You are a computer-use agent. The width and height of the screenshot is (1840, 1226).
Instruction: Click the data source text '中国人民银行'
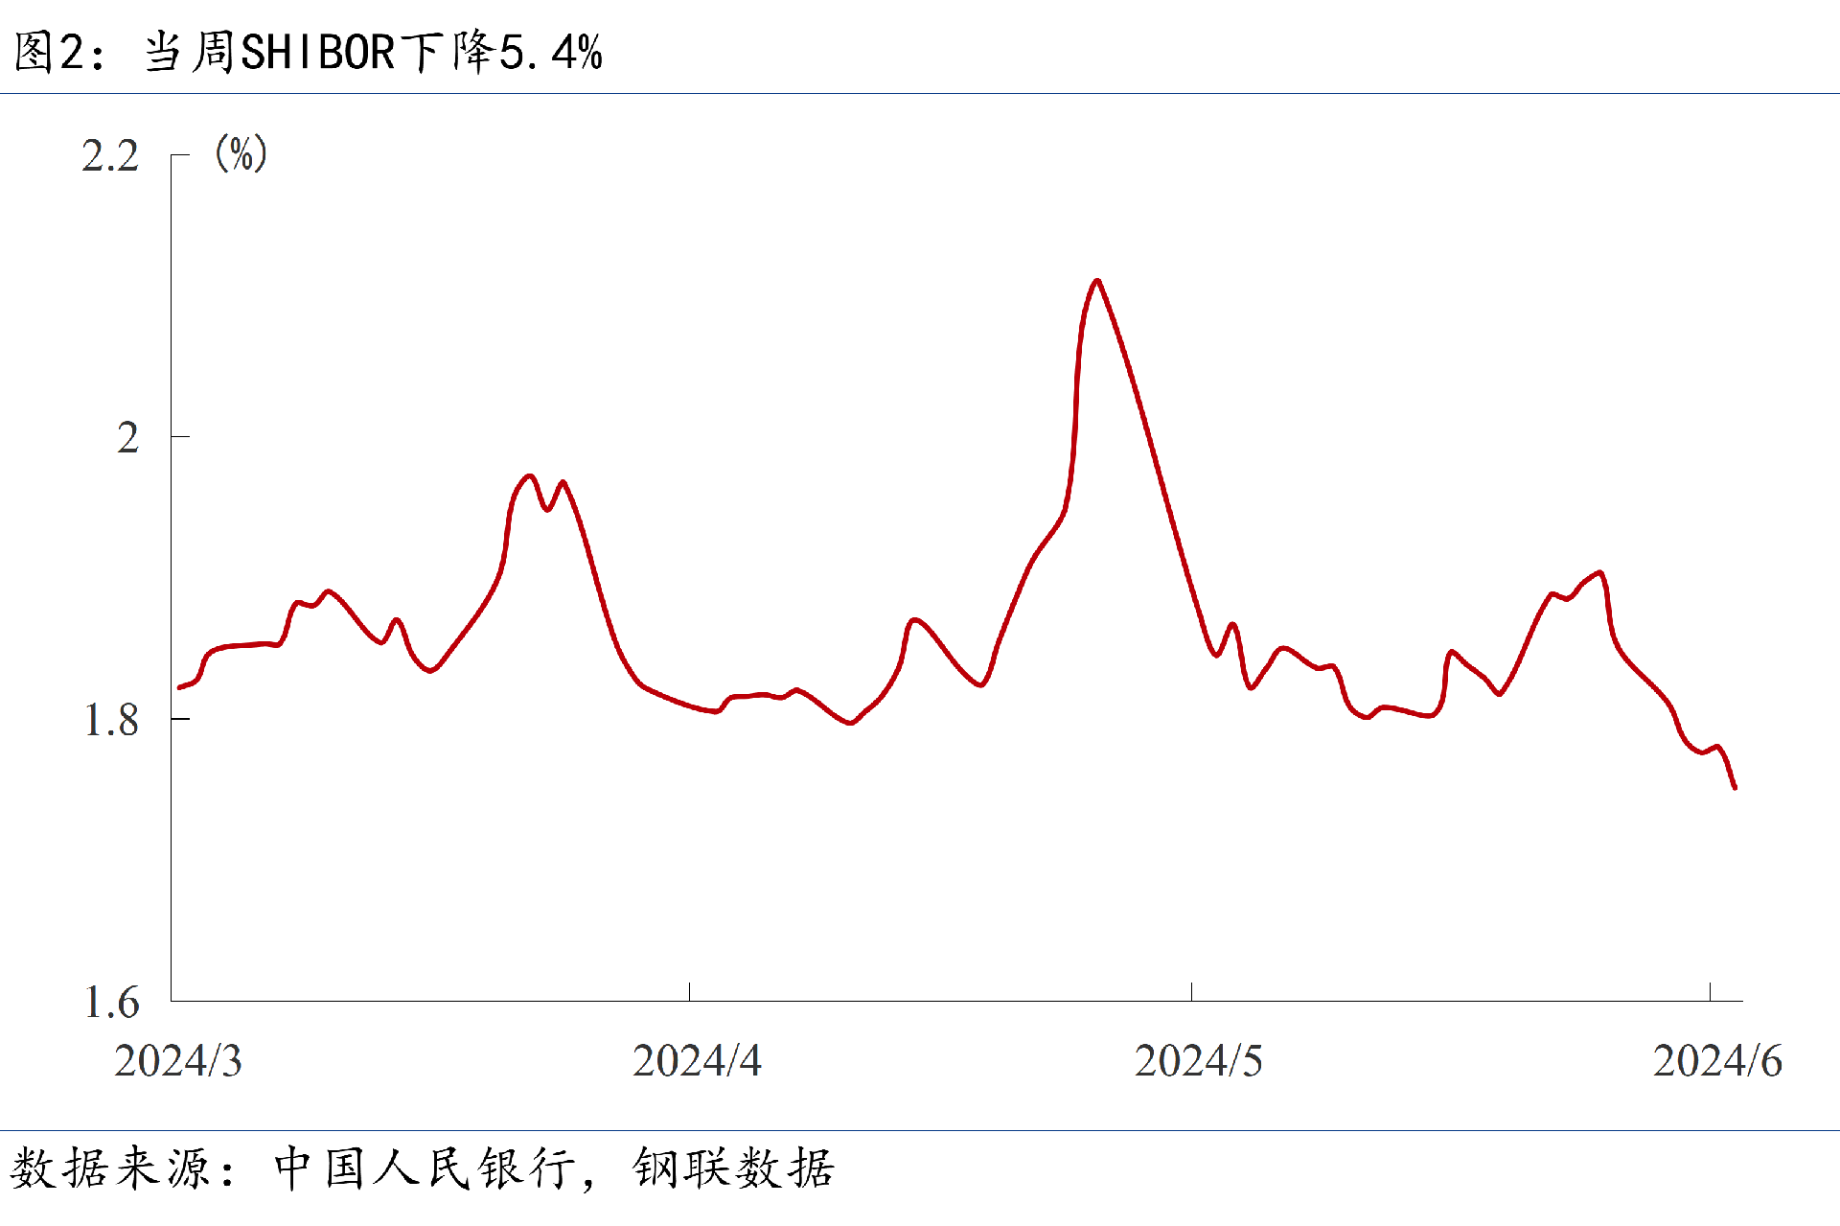coord(425,1168)
